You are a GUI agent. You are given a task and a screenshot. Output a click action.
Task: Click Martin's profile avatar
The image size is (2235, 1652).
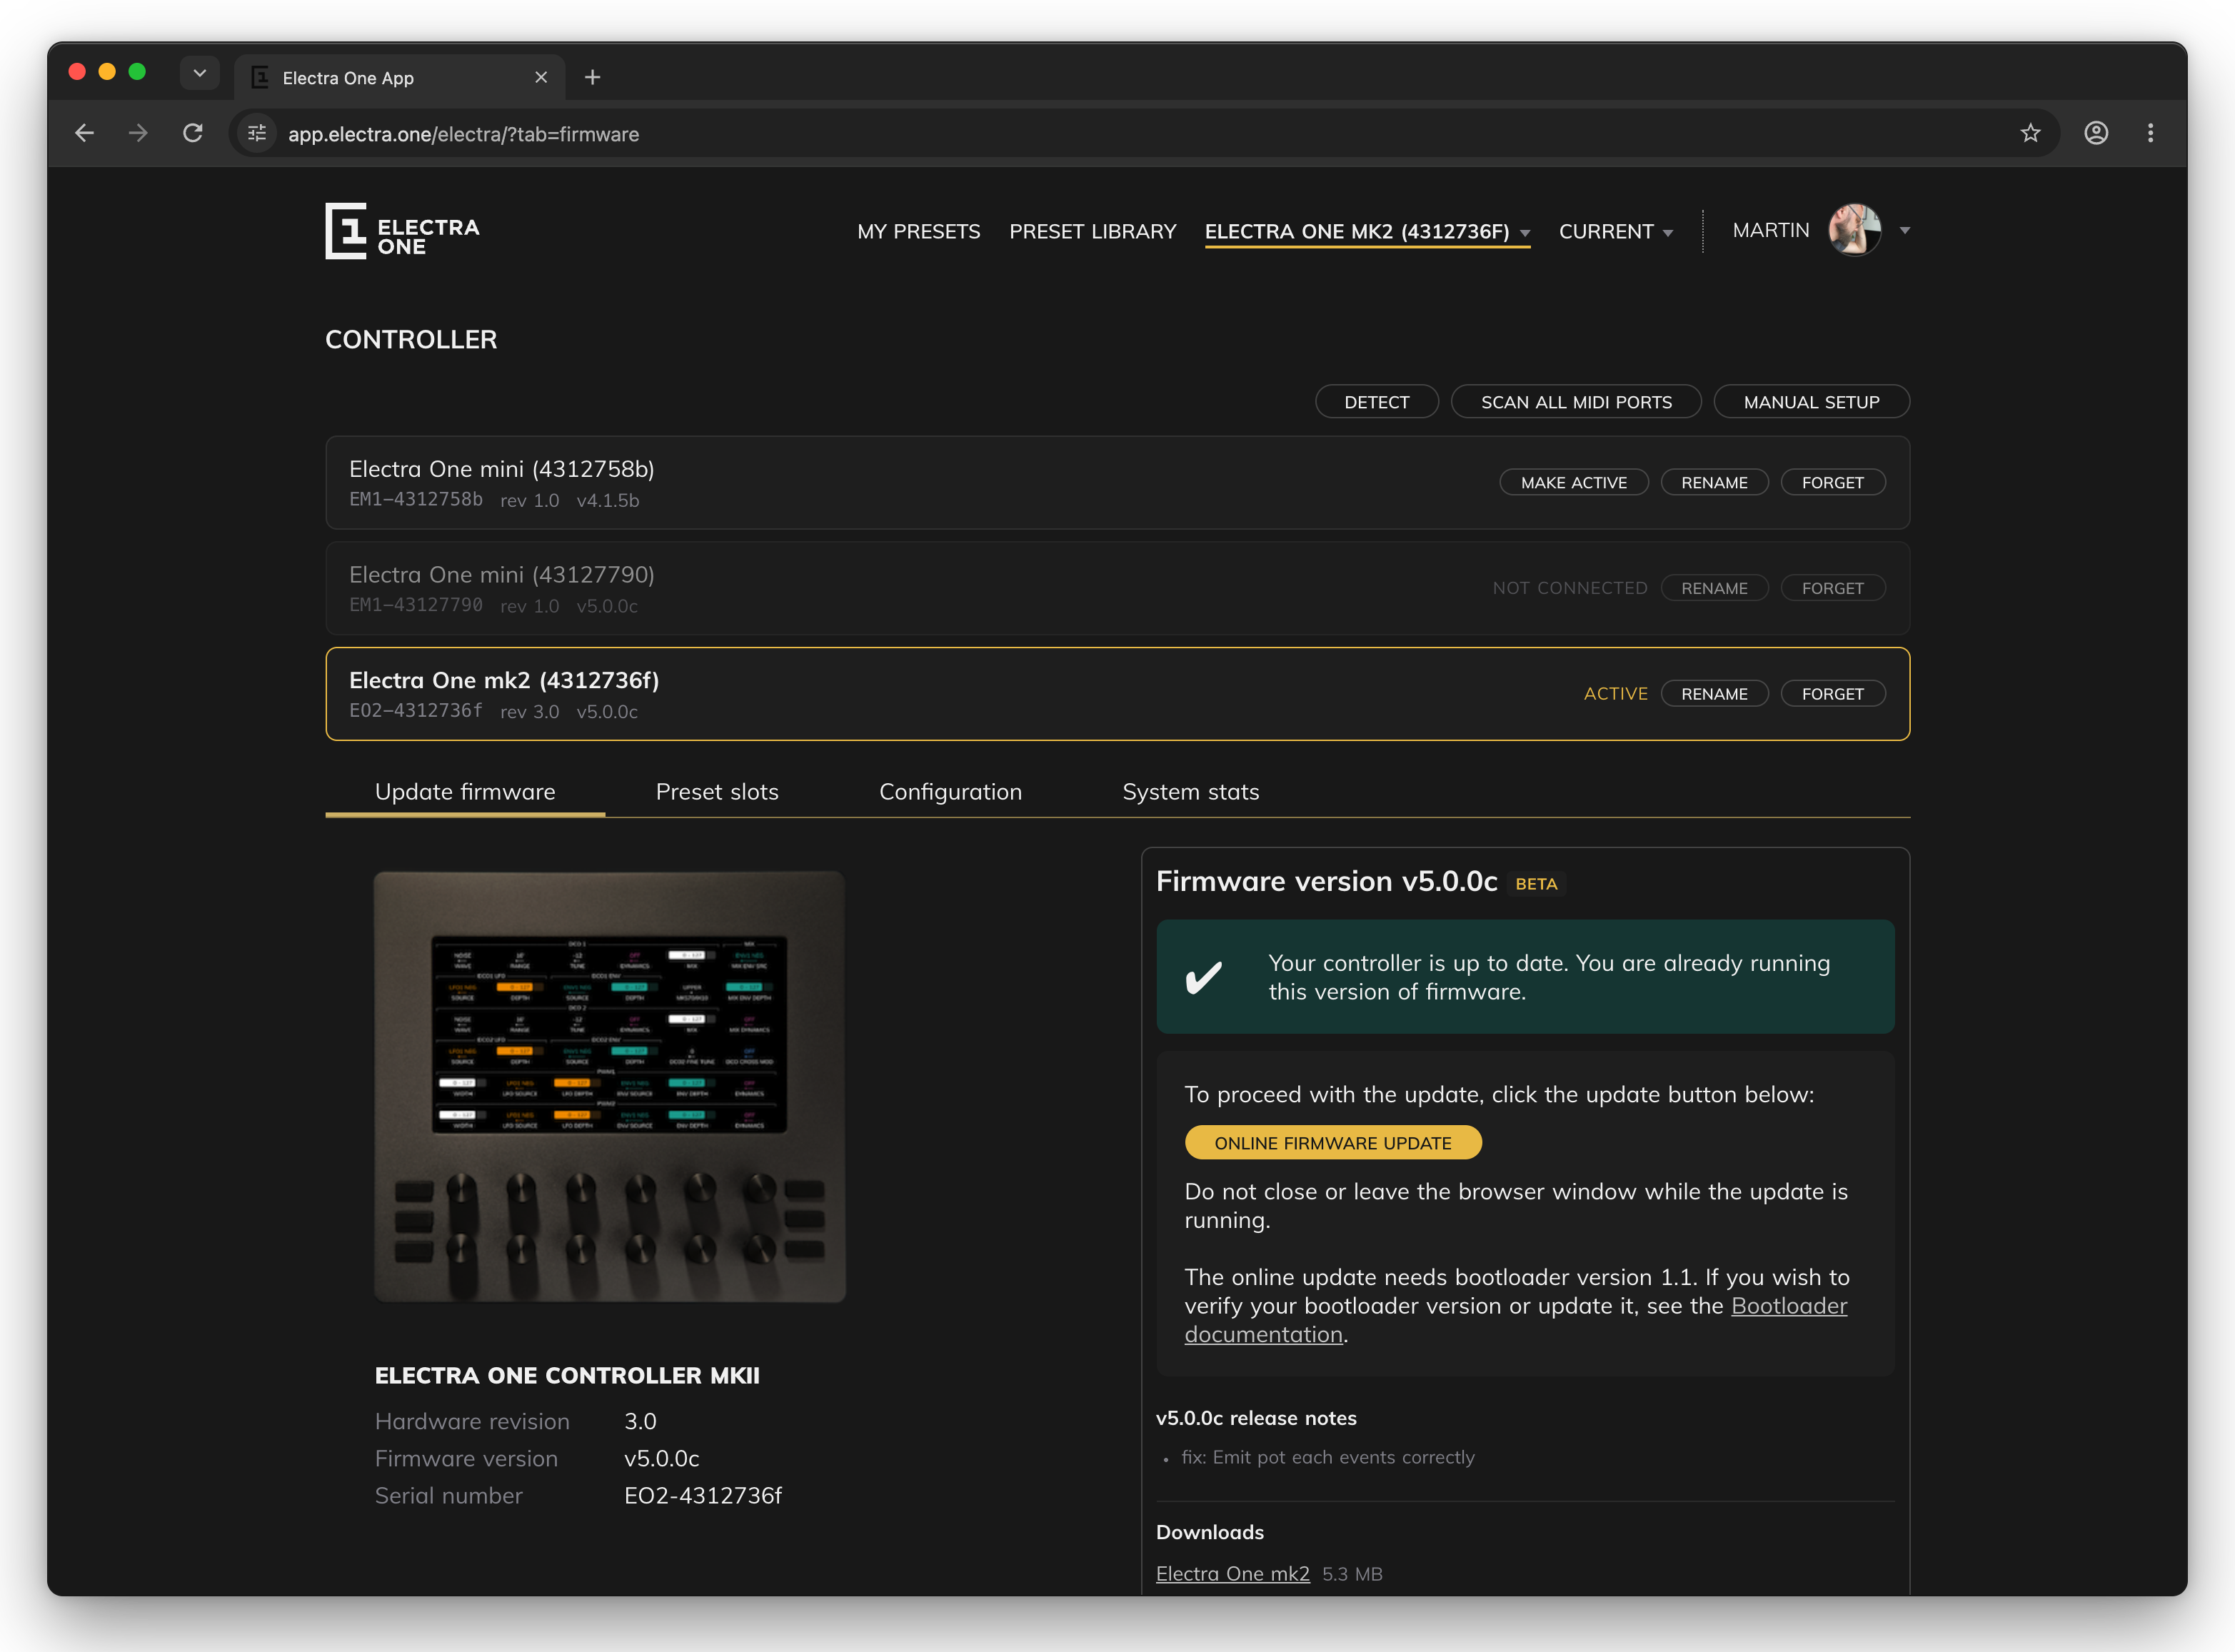pos(1854,230)
